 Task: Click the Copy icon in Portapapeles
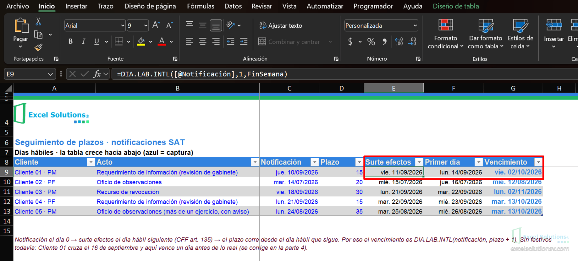pos(38,35)
